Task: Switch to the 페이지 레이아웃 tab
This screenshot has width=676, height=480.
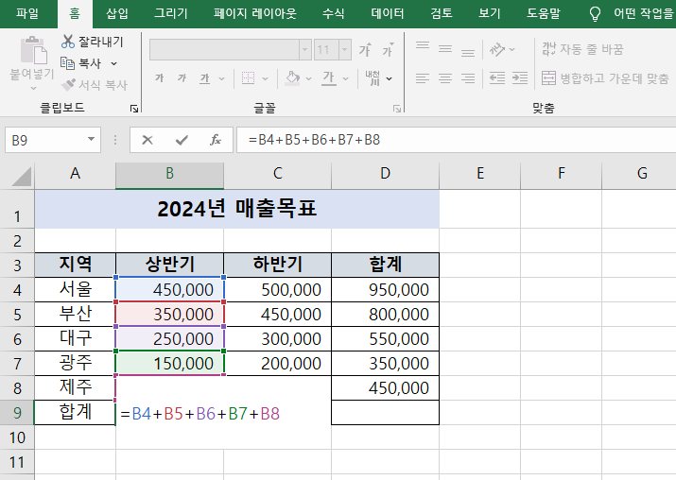Action: tap(255, 13)
